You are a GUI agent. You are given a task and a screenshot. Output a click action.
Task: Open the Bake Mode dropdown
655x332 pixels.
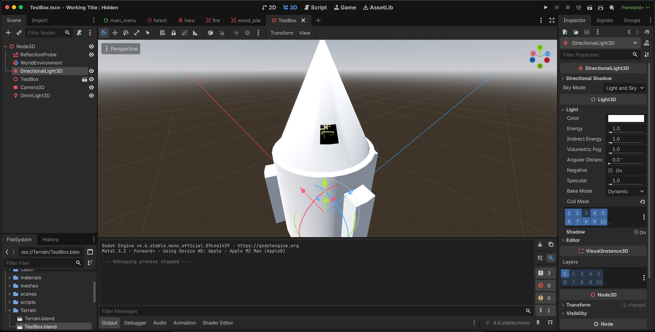(626, 191)
